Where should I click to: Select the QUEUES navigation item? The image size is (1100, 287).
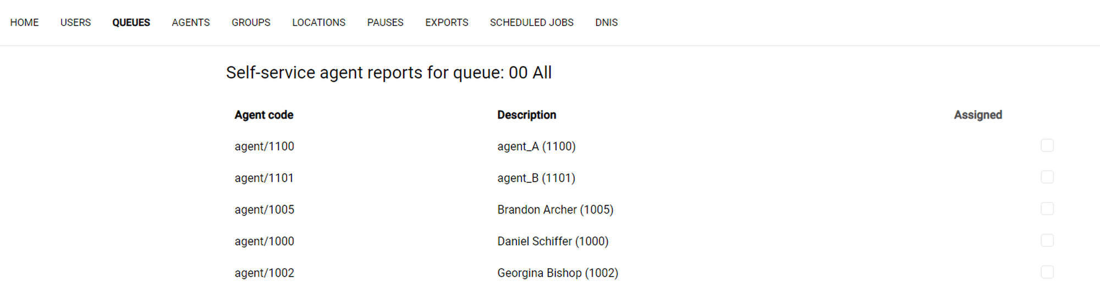(131, 22)
